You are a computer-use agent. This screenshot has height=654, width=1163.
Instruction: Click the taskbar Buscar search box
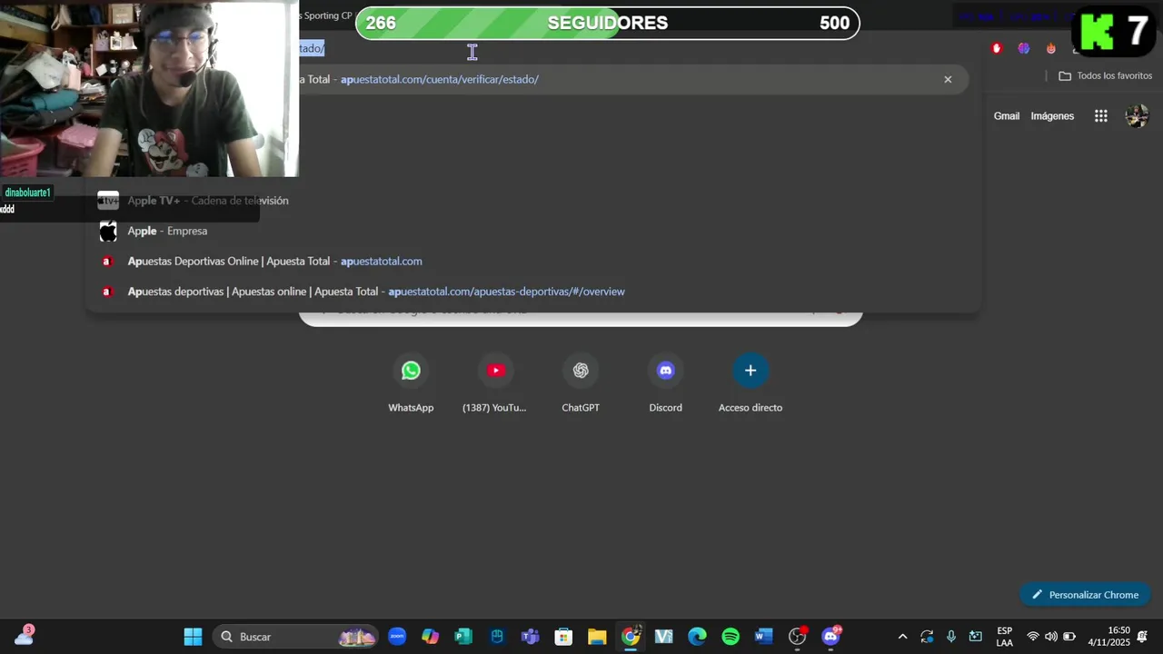point(296,637)
